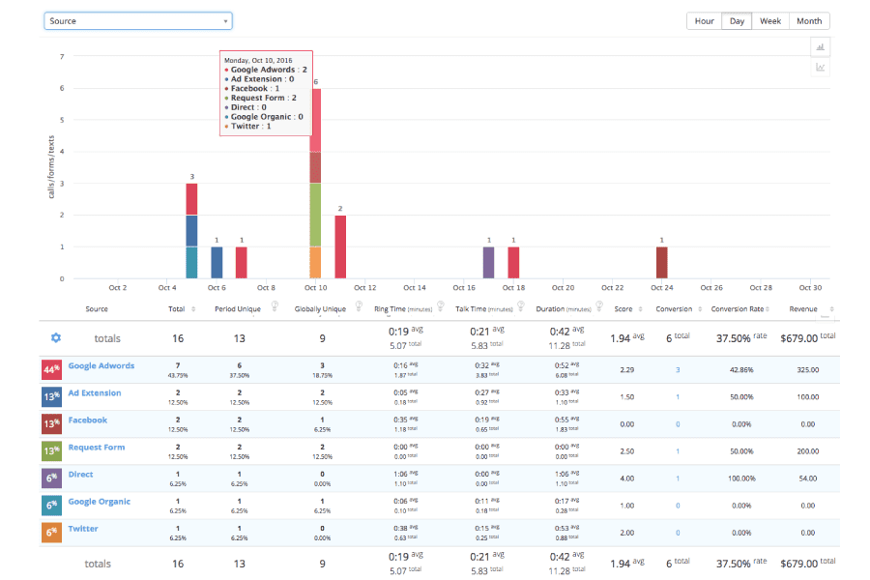Select the Week interval toggle
This screenshot has height=580, width=870.
point(769,21)
